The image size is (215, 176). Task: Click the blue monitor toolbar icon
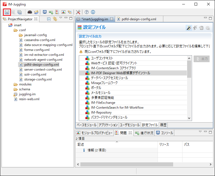point(45,12)
